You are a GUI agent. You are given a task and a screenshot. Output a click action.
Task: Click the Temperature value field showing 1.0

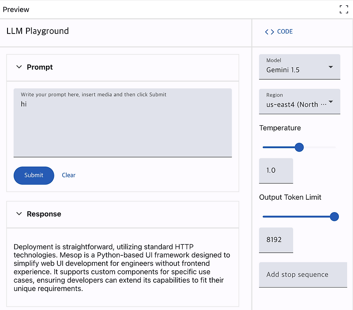coord(276,171)
